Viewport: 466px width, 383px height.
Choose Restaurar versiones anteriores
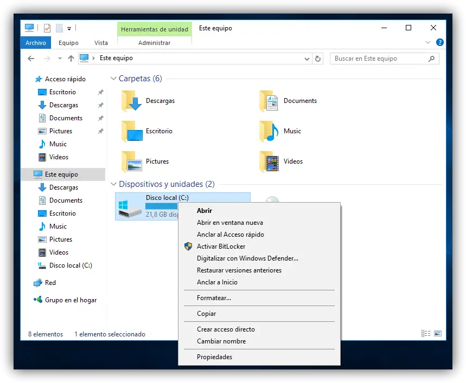pyautogui.click(x=239, y=270)
